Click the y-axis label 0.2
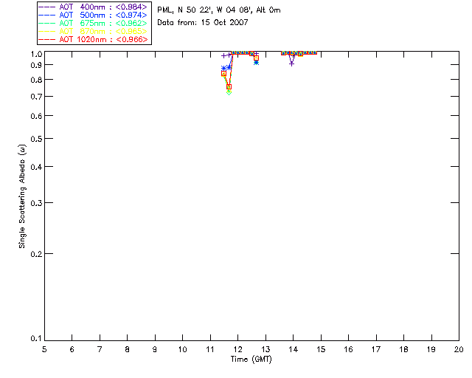Screen dimensions: 472x378 (36, 254)
